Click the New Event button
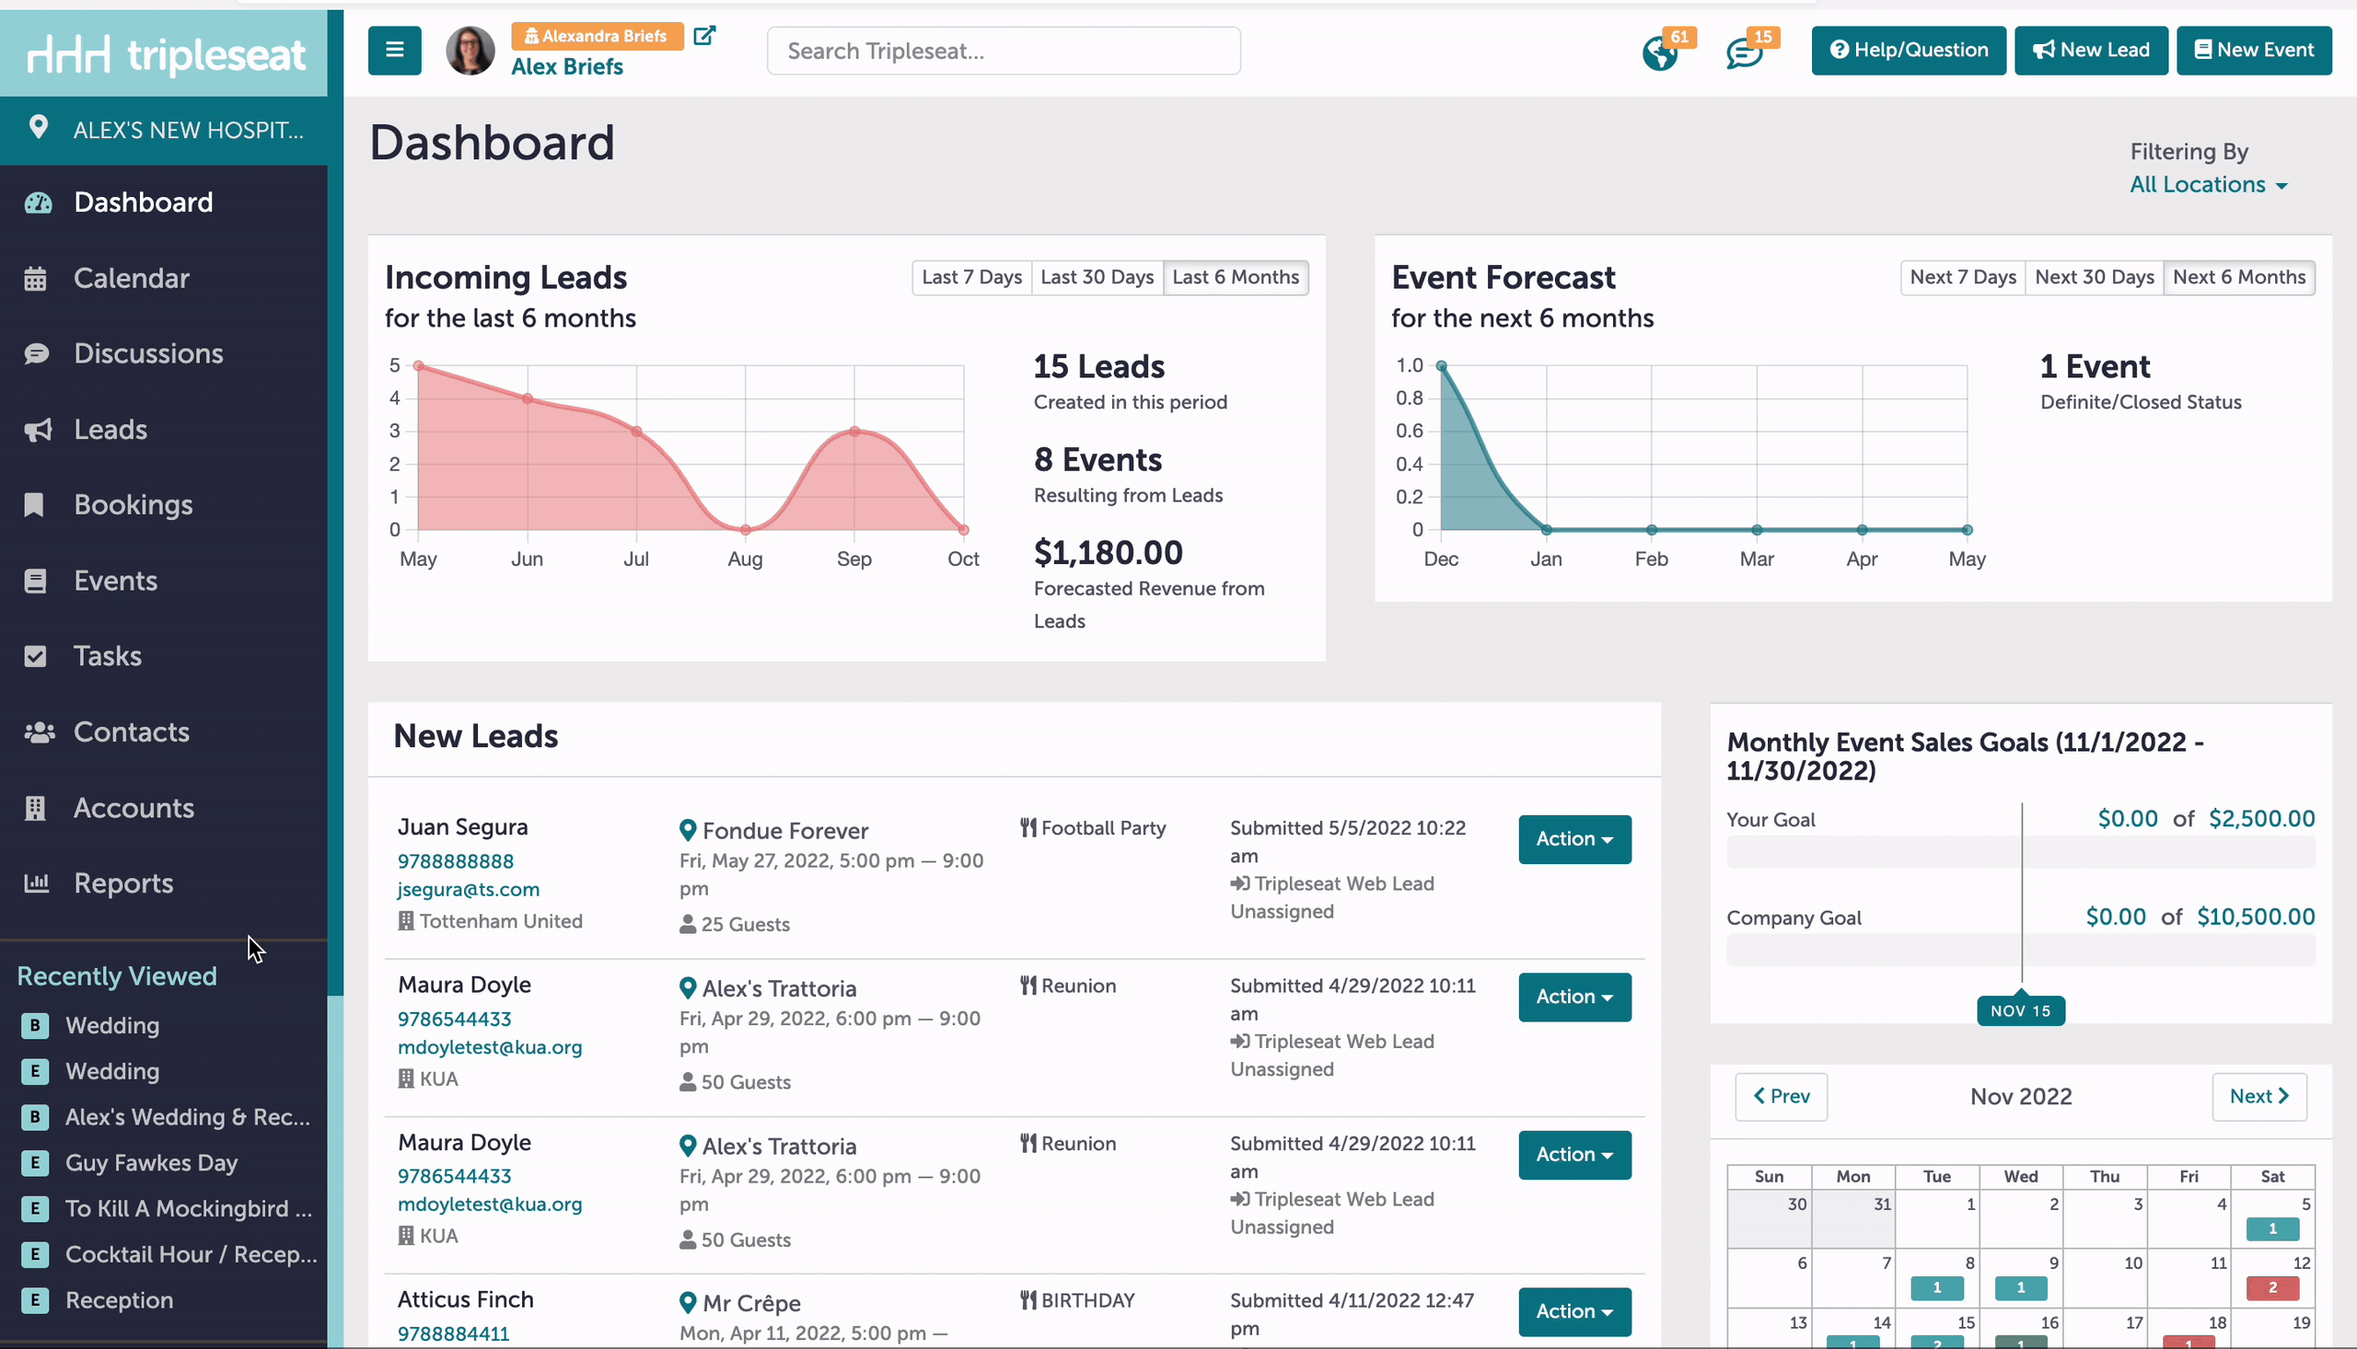Image resolution: width=2357 pixels, height=1349 pixels. 2253,50
